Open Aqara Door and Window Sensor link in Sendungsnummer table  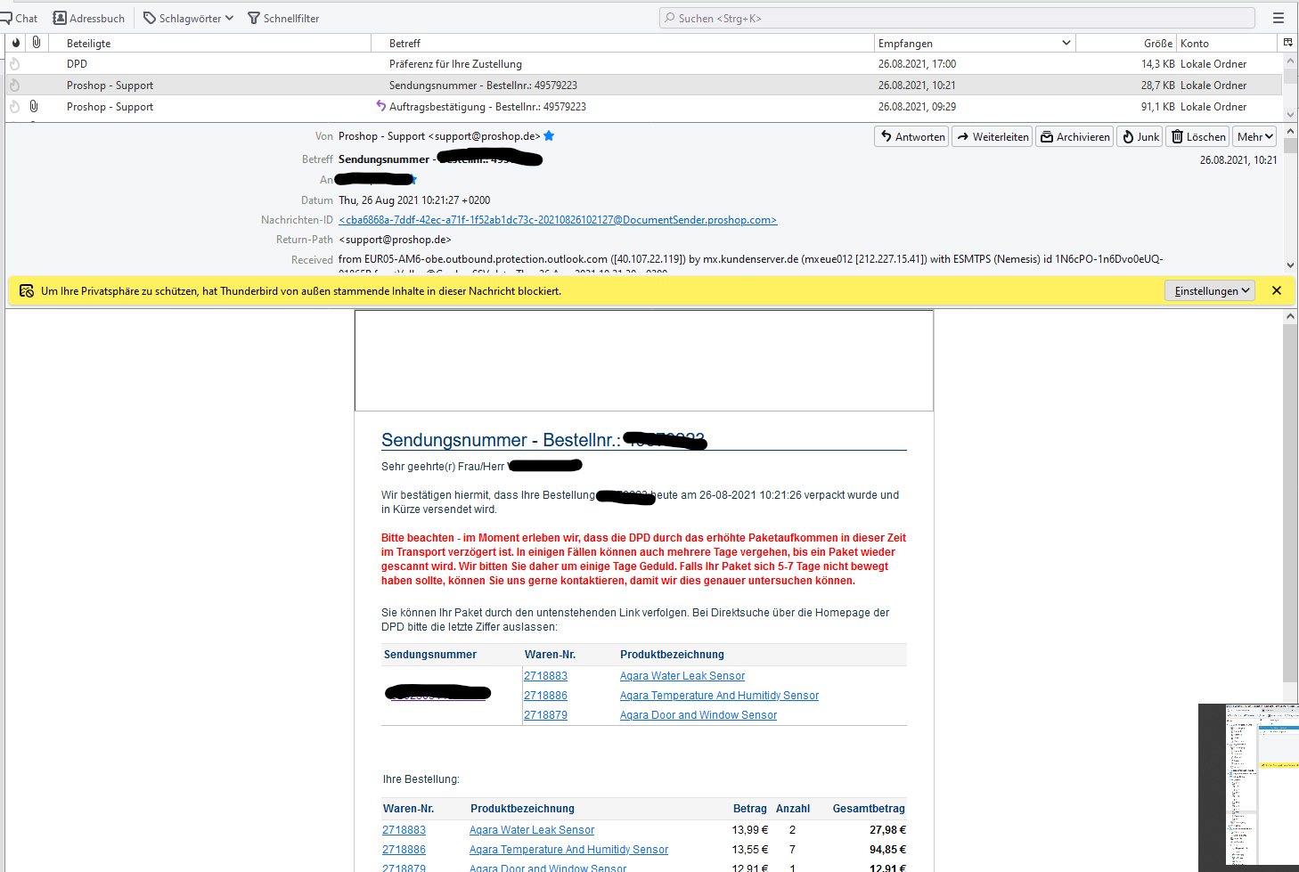(x=699, y=715)
